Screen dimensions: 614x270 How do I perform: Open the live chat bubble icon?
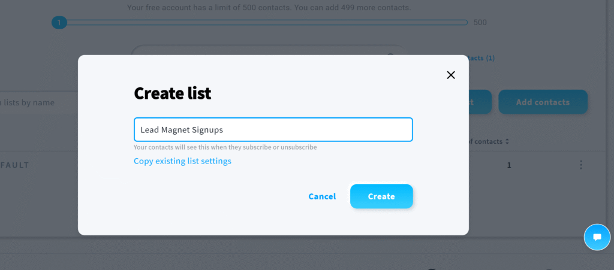click(x=597, y=237)
